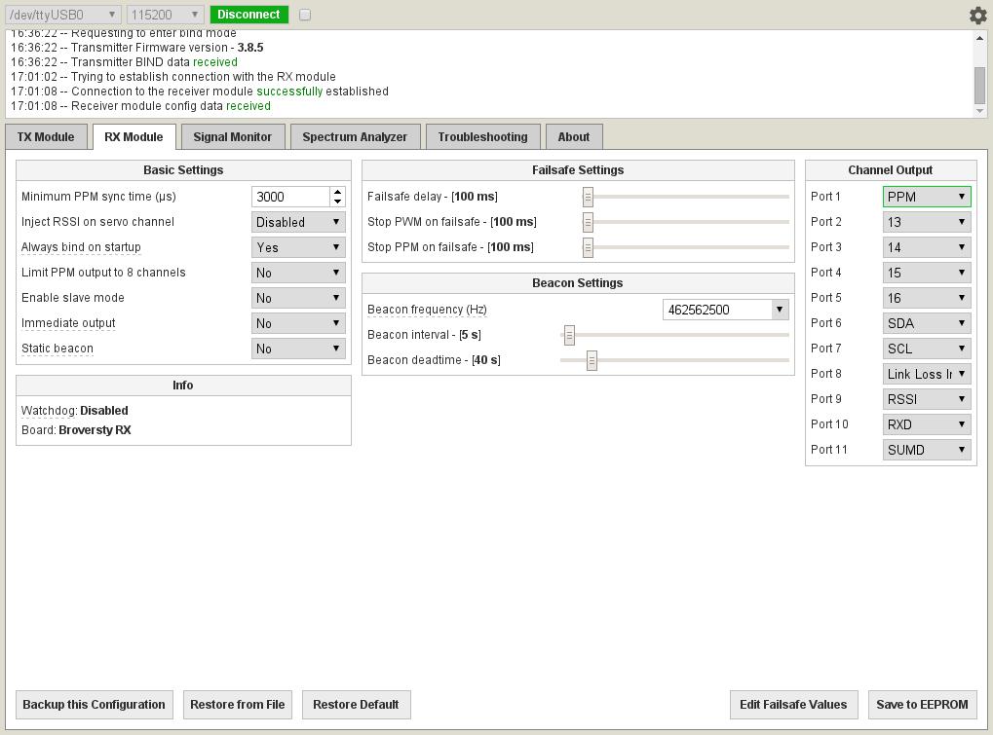This screenshot has width=993, height=735.
Task: Open the settings gear icon
Action: coord(977,16)
